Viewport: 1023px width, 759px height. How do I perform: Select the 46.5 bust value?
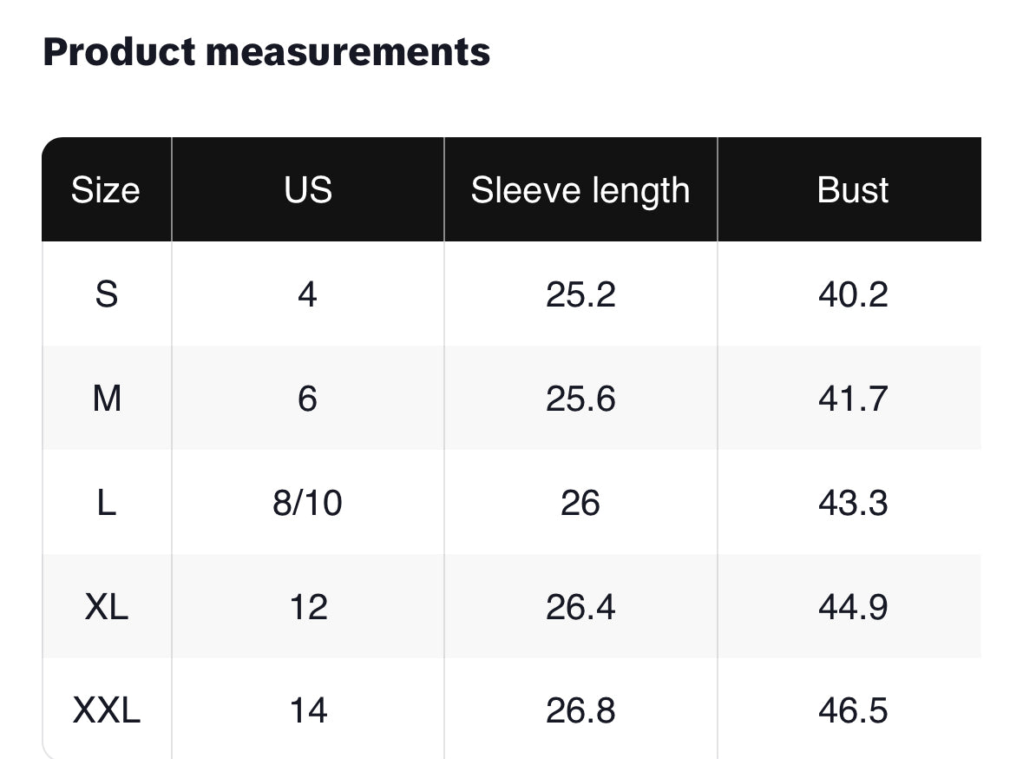853,711
